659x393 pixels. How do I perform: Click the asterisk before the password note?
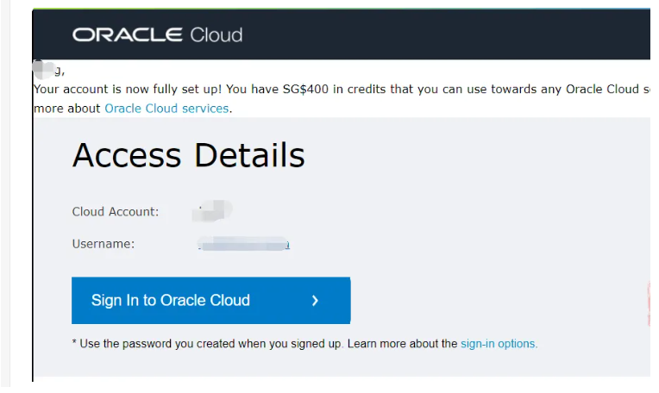pyautogui.click(x=74, y=343)
